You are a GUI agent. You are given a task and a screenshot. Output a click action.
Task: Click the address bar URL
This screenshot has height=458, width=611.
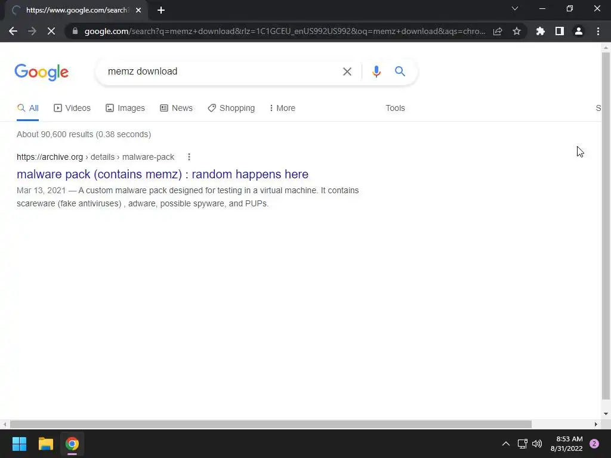pyautogui.click(x=285, y=31)
